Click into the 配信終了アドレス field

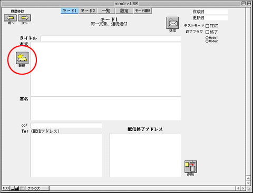[145, 155]
